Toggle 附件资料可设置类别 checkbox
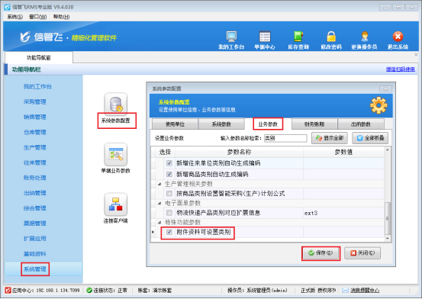 tap(169, 232)
